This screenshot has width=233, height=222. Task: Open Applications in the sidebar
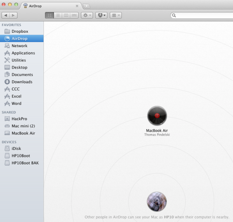point(22,53)
